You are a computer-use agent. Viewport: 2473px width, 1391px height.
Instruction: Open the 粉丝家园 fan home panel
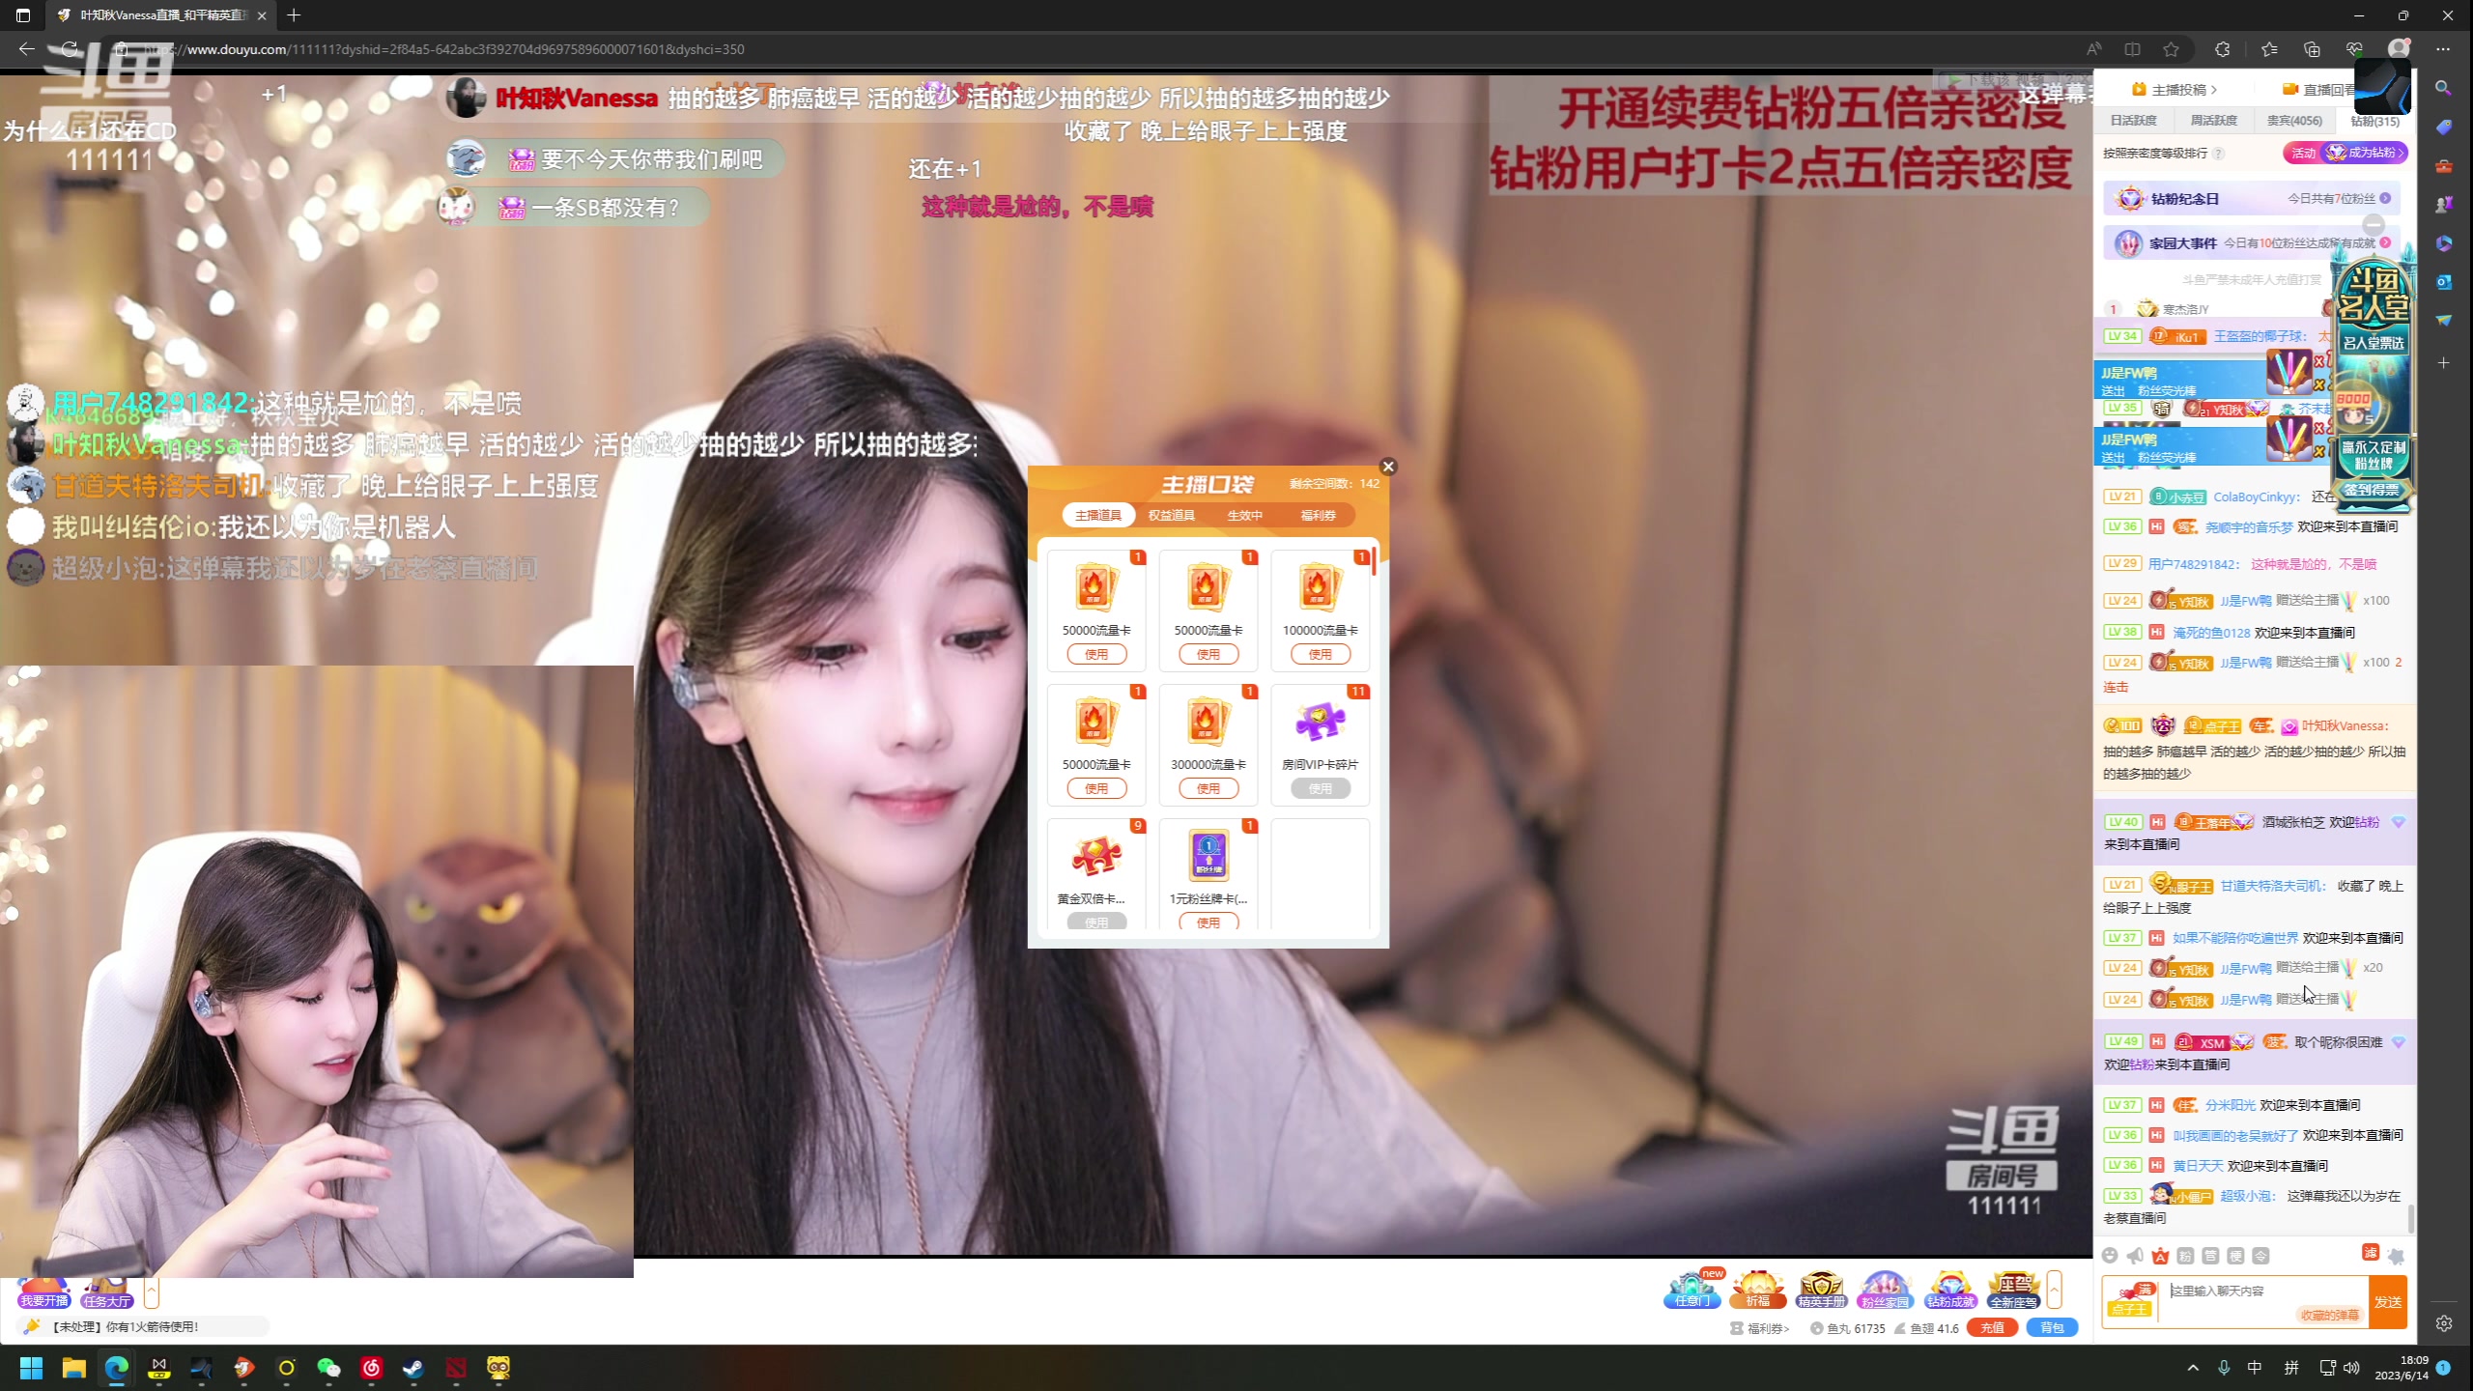click(1885, 1290)
